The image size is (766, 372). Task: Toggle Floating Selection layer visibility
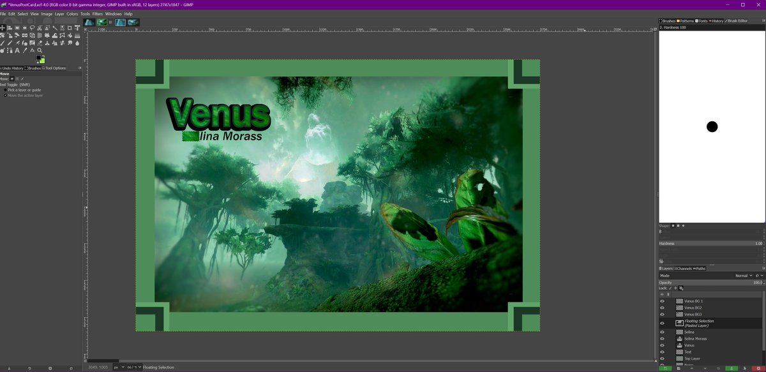tap(662, 323)
